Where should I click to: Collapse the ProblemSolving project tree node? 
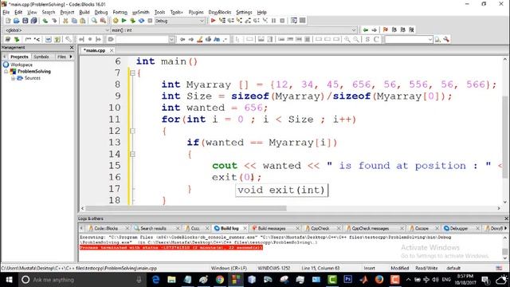[x=6, y=71]
